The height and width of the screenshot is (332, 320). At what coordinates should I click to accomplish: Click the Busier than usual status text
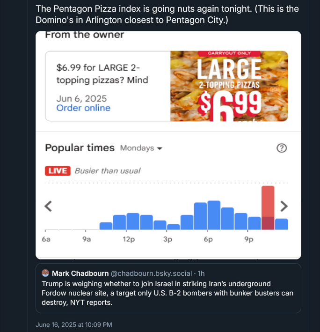pos(108,171)
